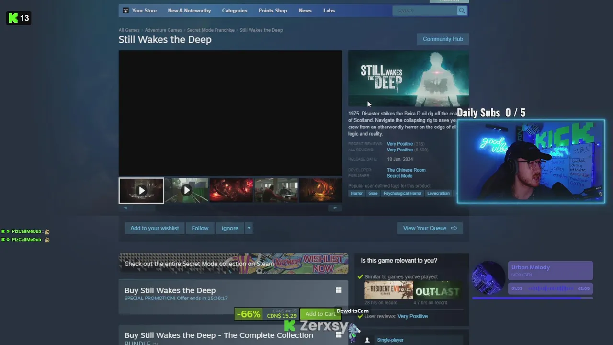Screen dimensions: 613x345
Task: Click user reviews Very Positive link
Action: 413,316
